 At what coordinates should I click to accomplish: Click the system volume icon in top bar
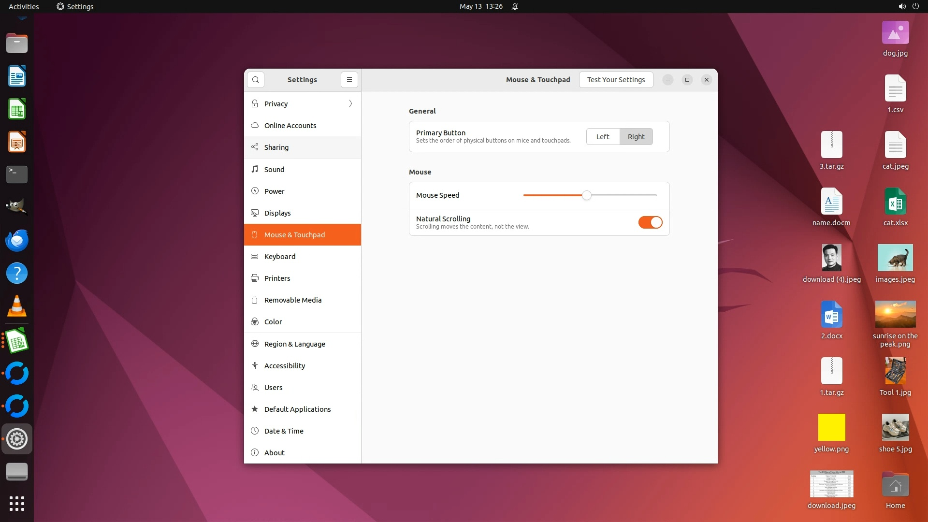(902, 6)
